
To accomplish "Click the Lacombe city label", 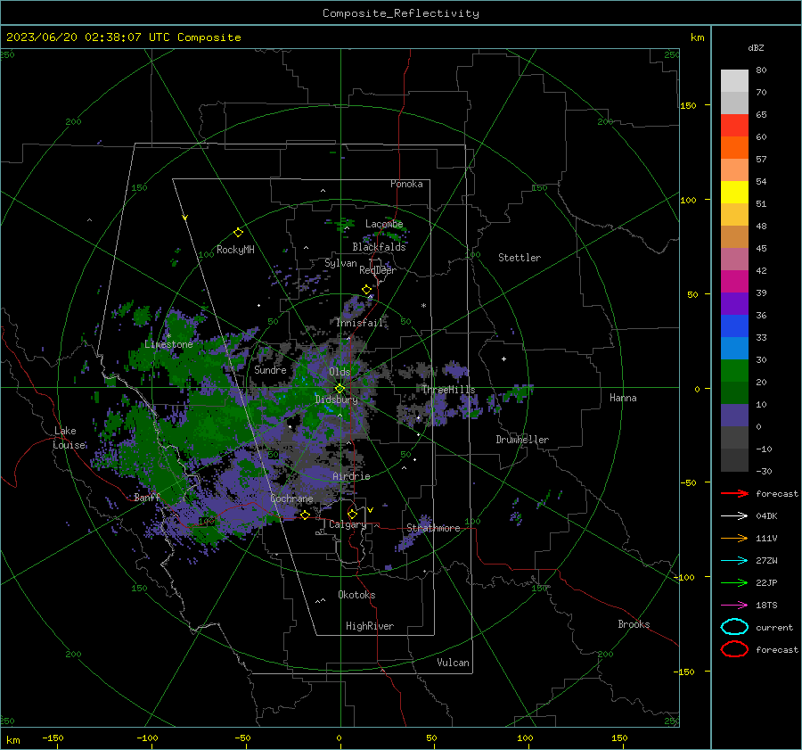I will click(x=384, y=224).
